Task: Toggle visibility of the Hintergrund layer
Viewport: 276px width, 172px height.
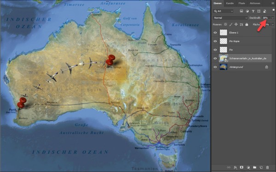Action: [x=215, y=67]
